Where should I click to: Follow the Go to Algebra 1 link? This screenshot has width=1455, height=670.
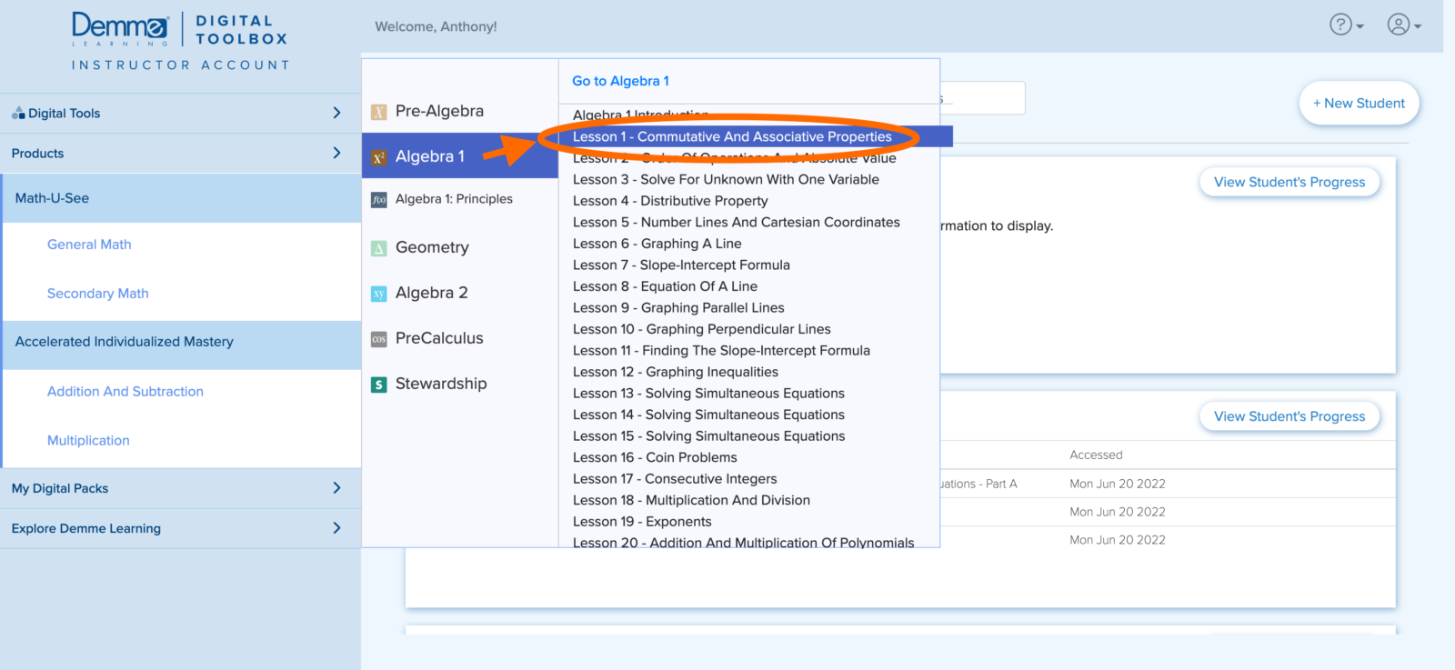tap(620, 81)
